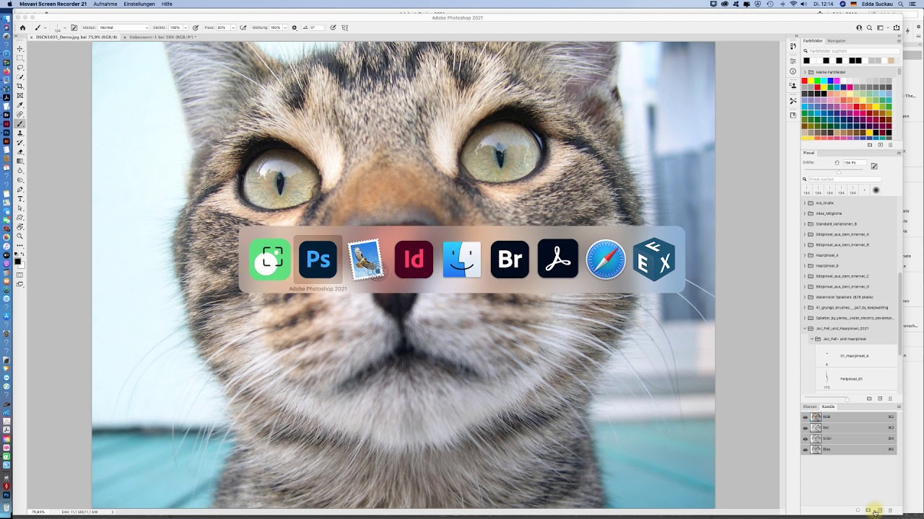
Task: Expand the Haarpinsel_A brush folder
Action: click(x=805, y=255)
